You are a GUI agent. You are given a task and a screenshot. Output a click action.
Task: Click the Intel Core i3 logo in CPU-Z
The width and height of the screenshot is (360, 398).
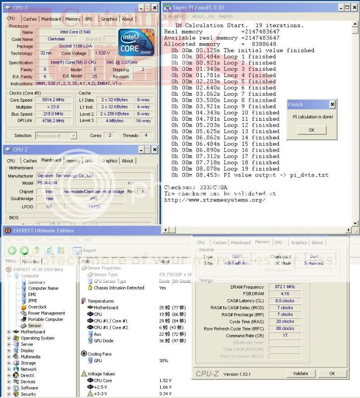coord(136,42)
